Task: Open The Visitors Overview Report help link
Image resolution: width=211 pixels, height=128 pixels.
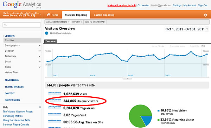Action: point(18,111)
